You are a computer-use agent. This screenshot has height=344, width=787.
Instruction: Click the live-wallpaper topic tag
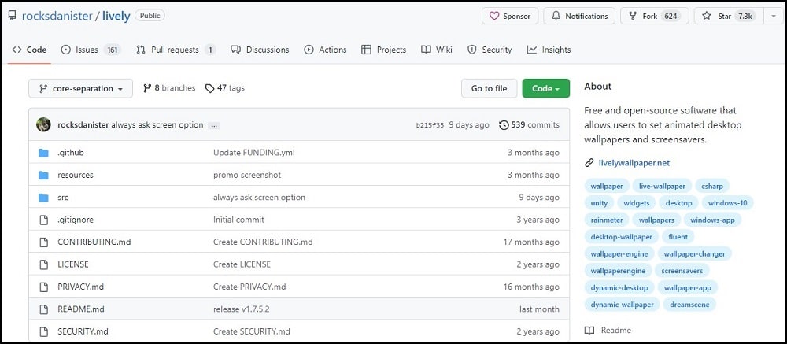pos(662,187)
